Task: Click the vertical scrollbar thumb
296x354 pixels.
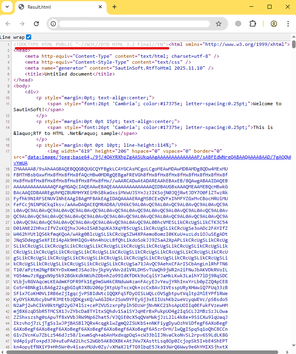Action: pyautogui.click(x=294, y=44)
